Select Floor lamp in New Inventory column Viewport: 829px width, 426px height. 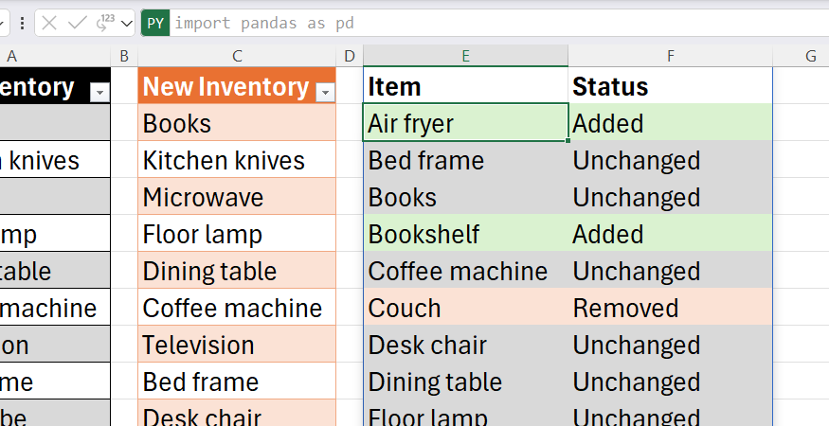click(237, 234)
